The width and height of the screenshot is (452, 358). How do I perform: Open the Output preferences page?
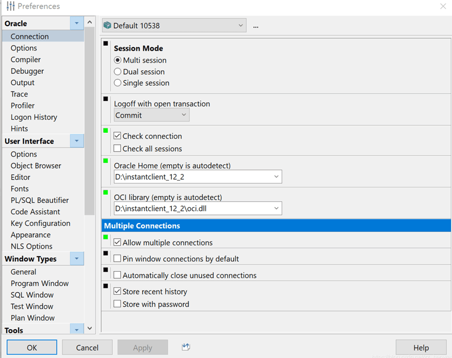pos(22,83)
